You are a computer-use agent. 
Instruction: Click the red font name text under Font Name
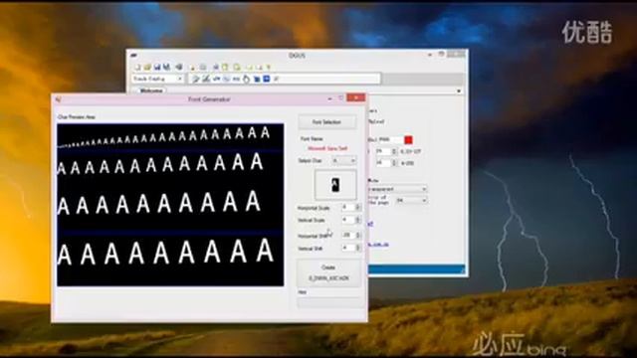327,149
